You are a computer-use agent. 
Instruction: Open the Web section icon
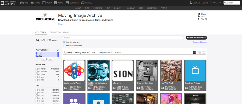click(x=22, y=3)
